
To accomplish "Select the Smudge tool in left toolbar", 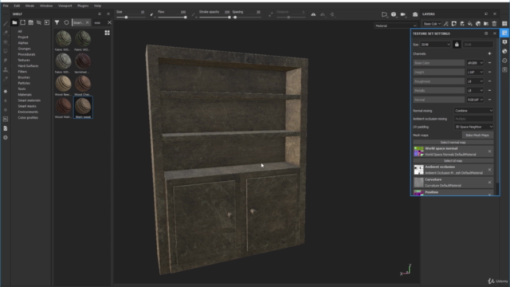I will click(6, 61).
